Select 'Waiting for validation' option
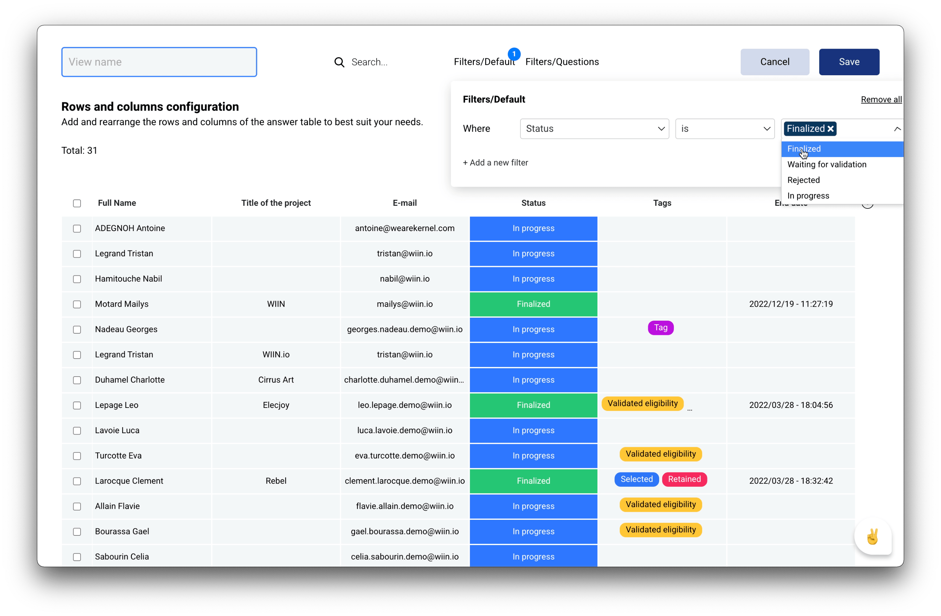941x616 pixels. pyautogui.click(x=827, y=164)
